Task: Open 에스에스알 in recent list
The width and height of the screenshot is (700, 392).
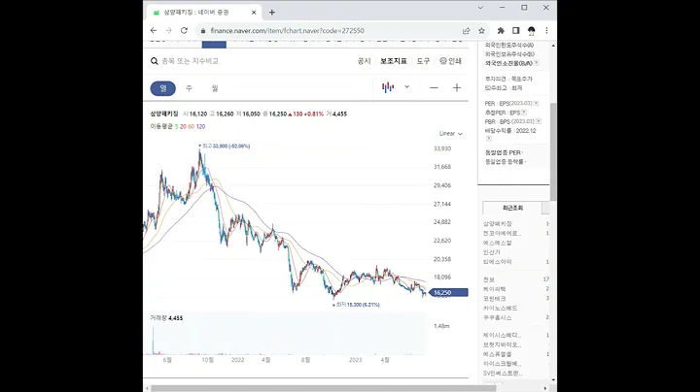Action: 498,243
